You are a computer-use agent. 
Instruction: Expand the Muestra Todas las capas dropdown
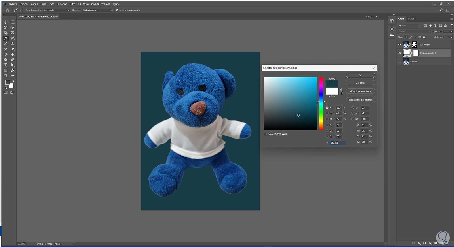[97, 10]
